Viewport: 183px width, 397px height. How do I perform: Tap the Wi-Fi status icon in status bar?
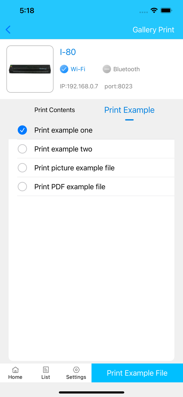click(154, 11)
